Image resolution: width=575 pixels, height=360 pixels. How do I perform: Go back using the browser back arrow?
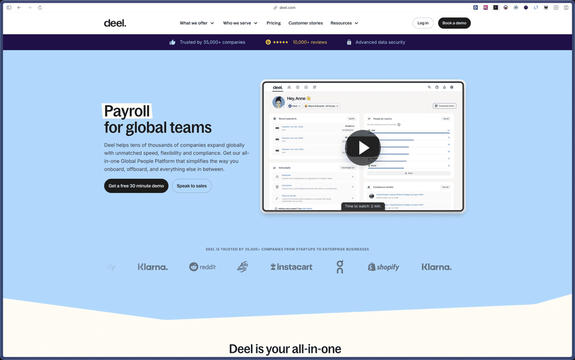(19, 7)
